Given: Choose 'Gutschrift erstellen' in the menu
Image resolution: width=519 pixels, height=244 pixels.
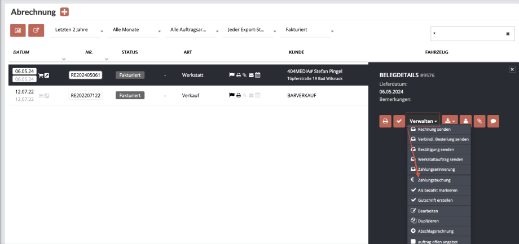Looking at the screenshot, I should (435, 200).
